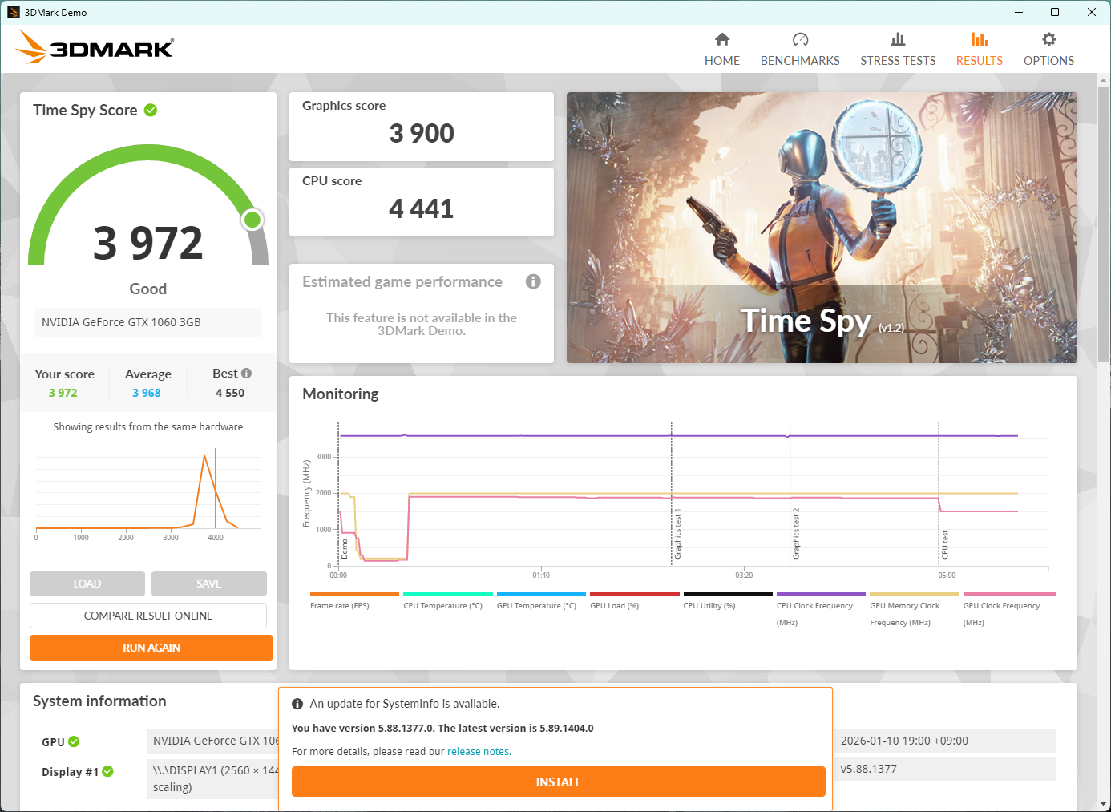Toggle CPU Clock Frequency legend item

821,611
